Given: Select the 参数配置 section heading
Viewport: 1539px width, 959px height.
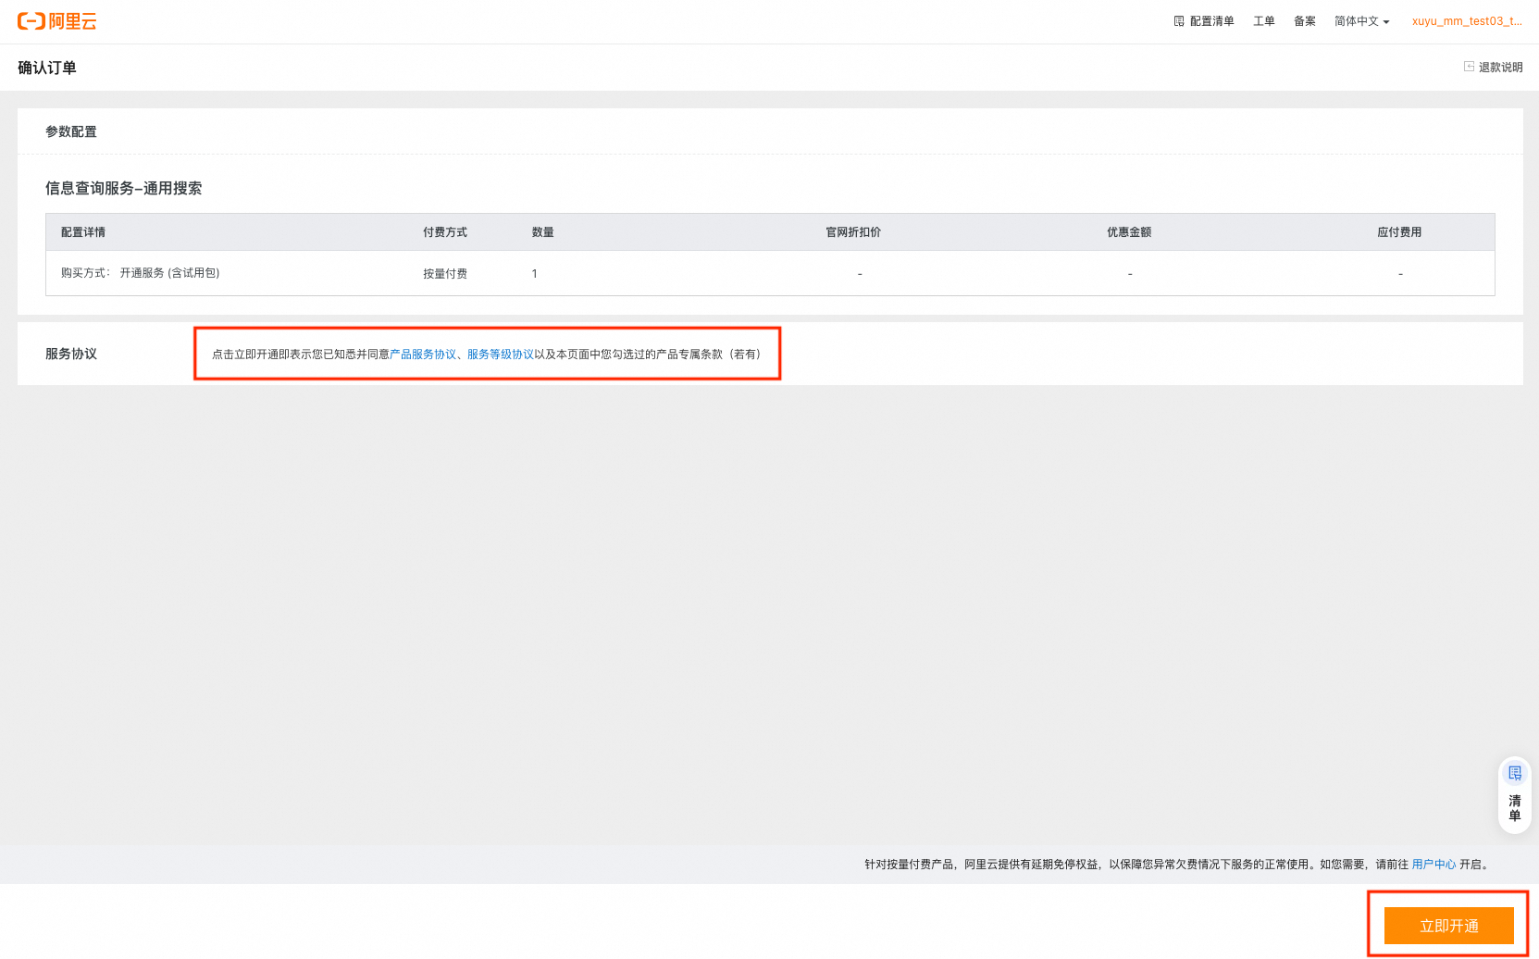Looking at the screenshot, I should click(71, 131).
